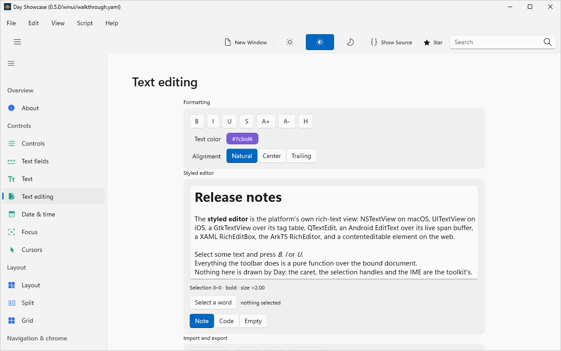Viewport: 561px width, 351px height.
Task: Click the Release notes heading in editor
Action: (238, 197)
